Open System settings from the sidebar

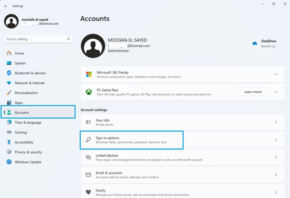(x=9, y=63)
